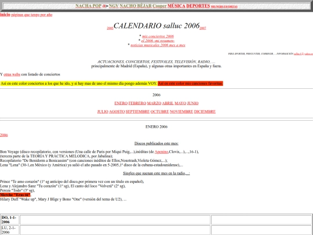Open 'el 2006 -mi resumen-' link
313x235 pixels.
point(158,41)
